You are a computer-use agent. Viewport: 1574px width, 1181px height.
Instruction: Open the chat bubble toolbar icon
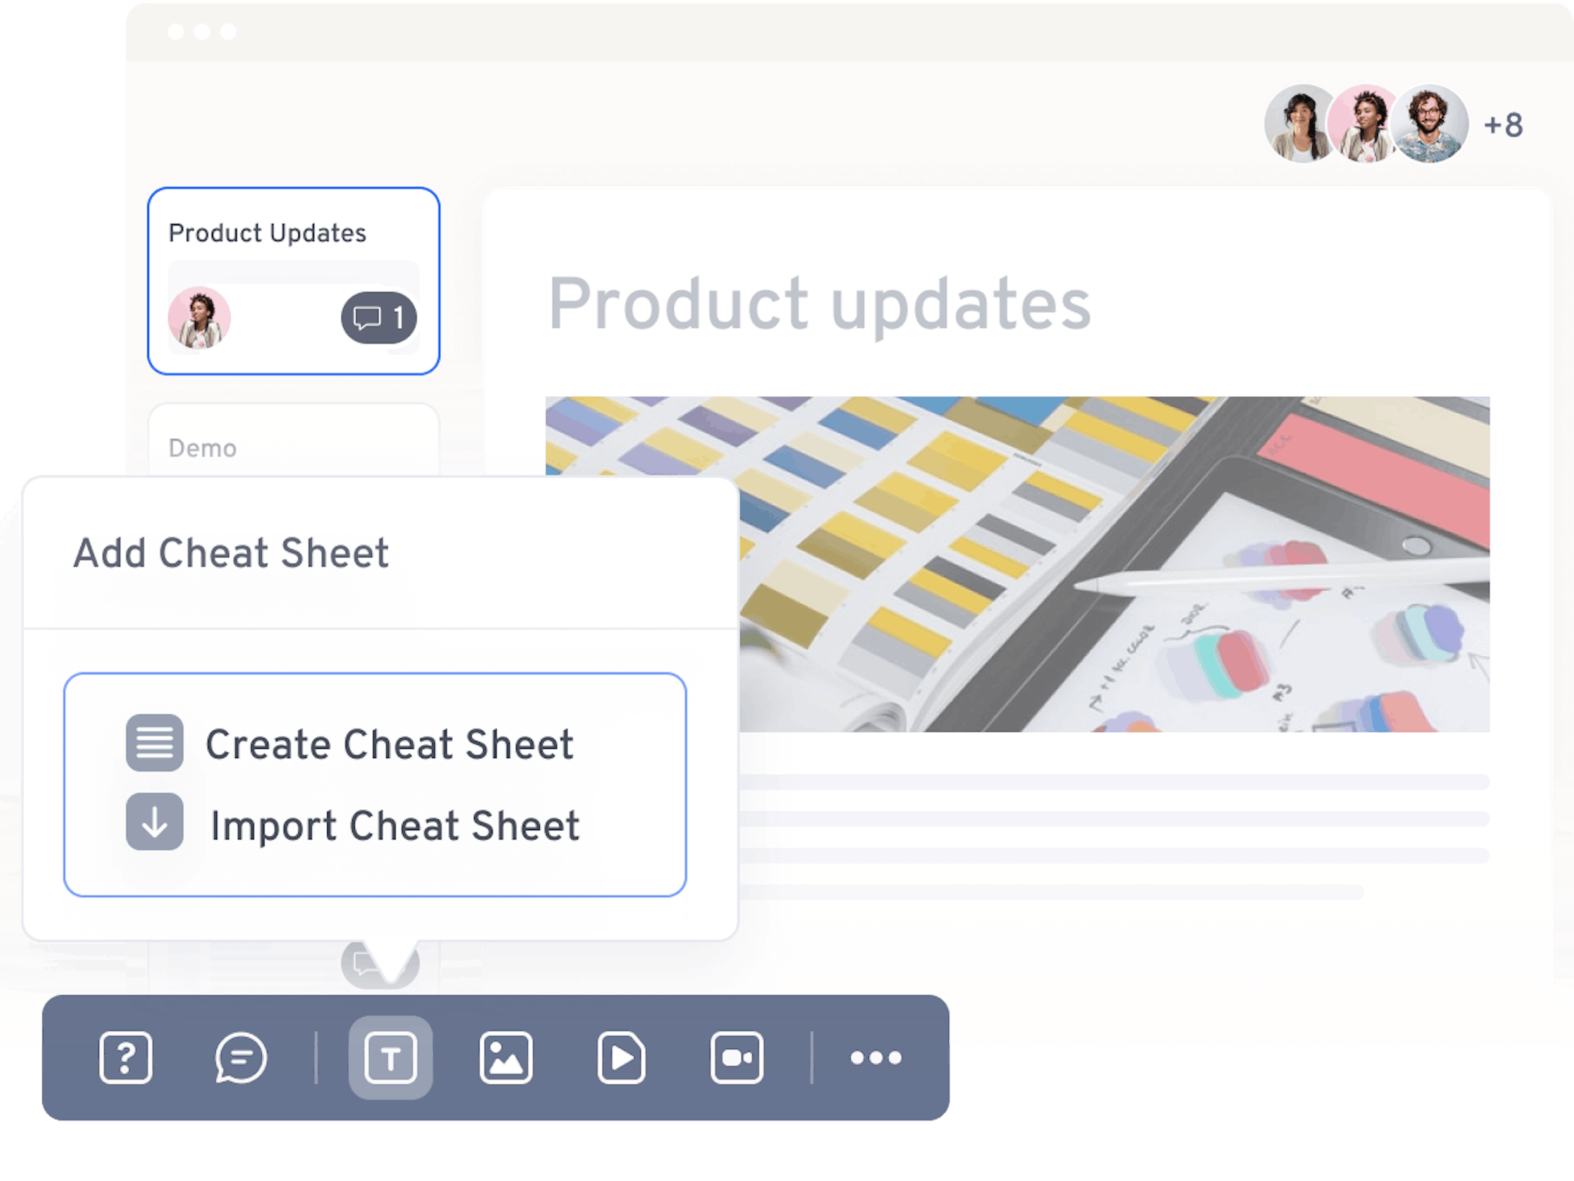tap(240, 1057)
